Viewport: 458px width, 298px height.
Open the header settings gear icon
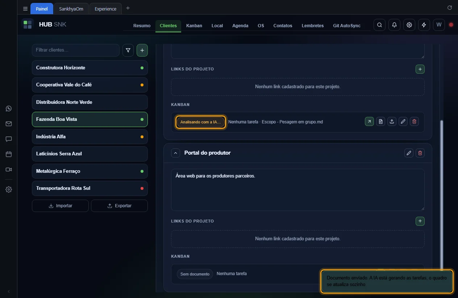409,25
